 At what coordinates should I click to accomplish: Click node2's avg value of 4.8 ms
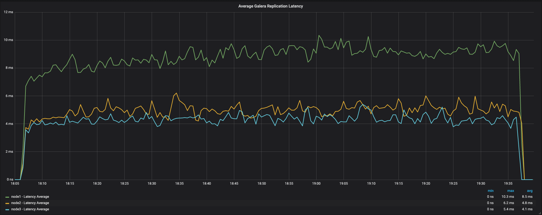click(527, 203)
